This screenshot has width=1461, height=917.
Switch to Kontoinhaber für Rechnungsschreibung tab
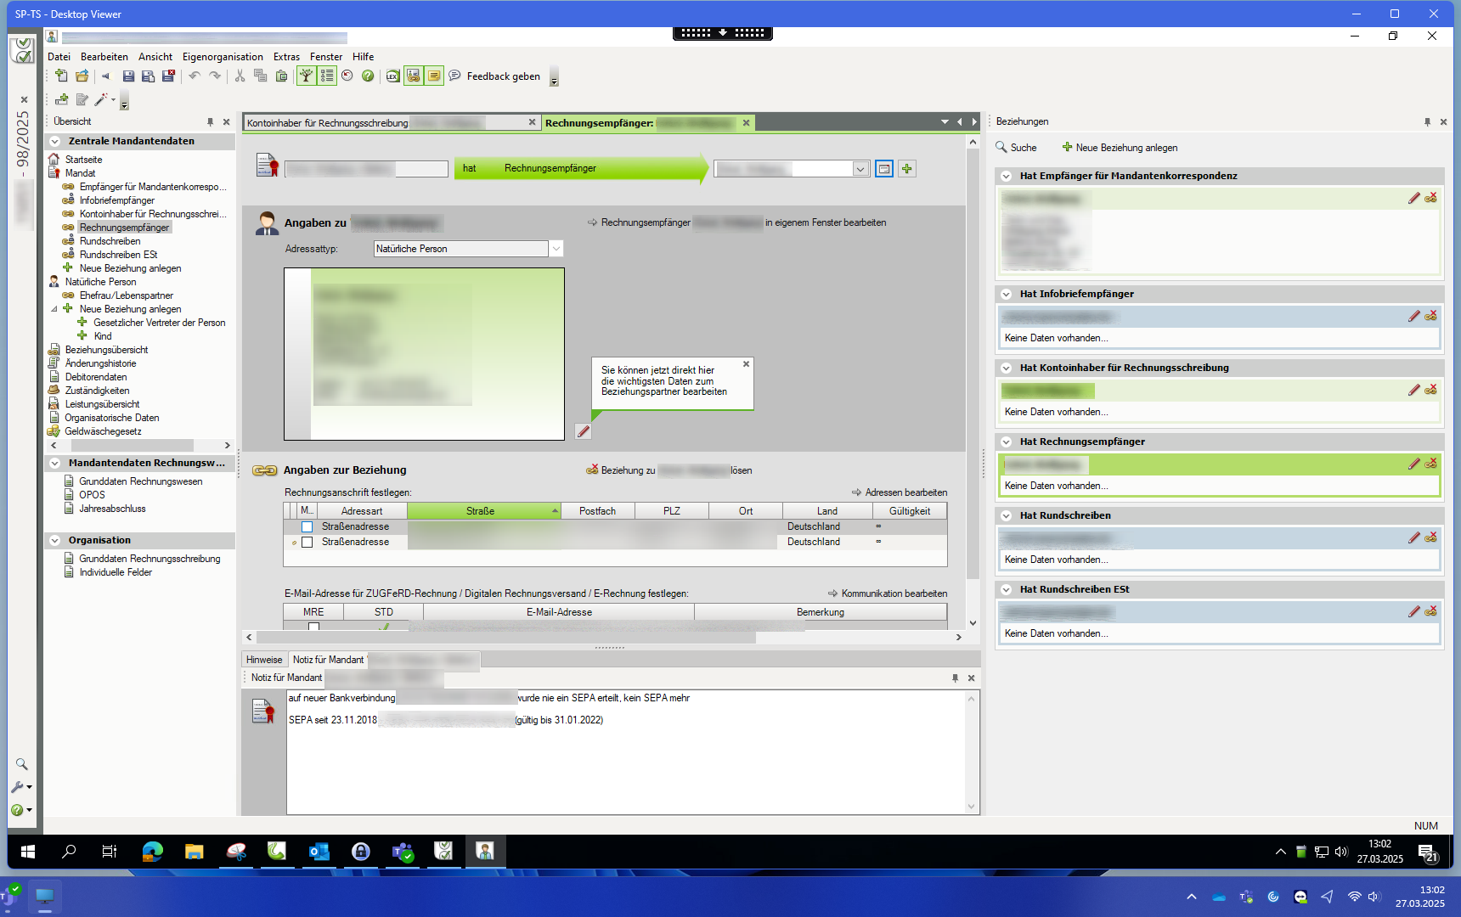click(328, 123)
